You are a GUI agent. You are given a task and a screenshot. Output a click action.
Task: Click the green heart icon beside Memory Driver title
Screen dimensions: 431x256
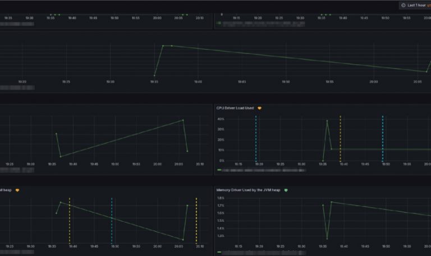286,190
